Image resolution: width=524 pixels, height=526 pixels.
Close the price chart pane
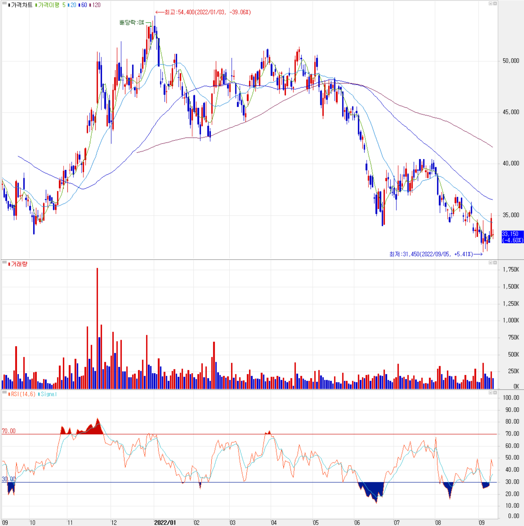495,4
